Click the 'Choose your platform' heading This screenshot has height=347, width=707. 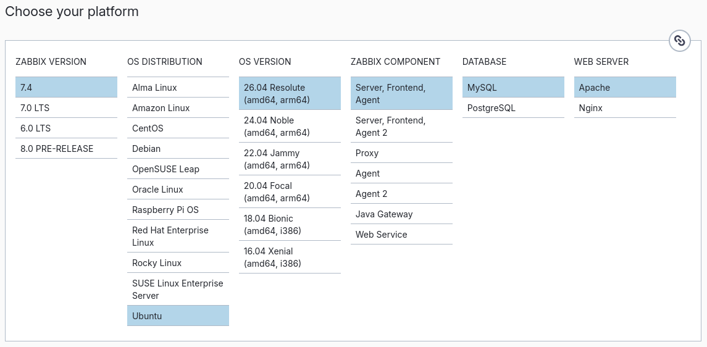tap(72, 11)
